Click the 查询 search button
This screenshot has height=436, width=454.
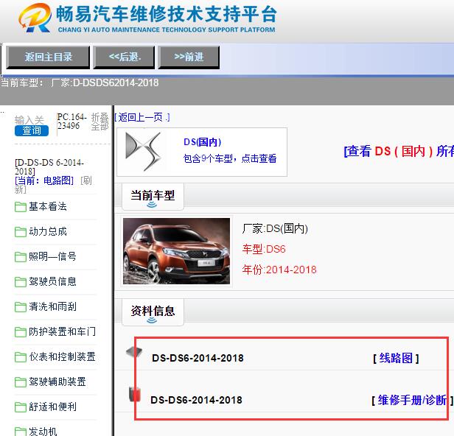point(32,130)
